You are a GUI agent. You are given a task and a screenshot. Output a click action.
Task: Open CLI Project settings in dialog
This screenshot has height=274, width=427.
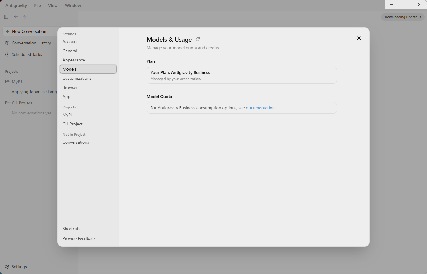88,124
